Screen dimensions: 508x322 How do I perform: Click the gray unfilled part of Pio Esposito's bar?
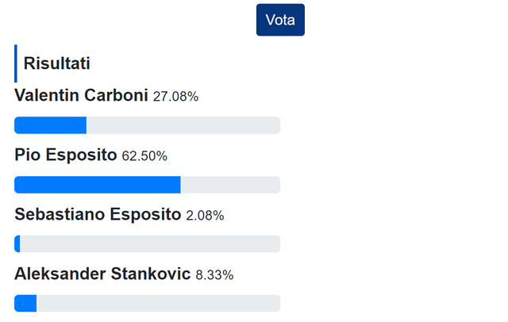(230, 185)
